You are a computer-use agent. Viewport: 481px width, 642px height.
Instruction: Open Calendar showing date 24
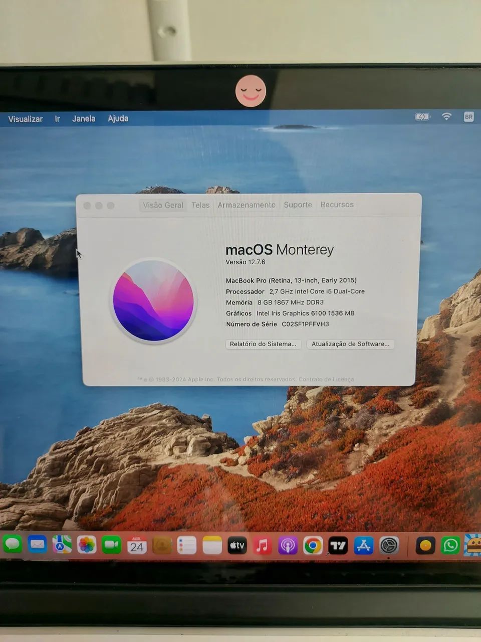pyautogui.click(x=137, y=545)
